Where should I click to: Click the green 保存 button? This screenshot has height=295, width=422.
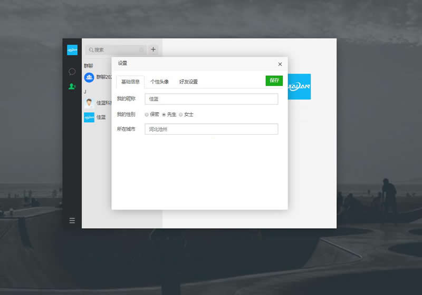point(274,81)
